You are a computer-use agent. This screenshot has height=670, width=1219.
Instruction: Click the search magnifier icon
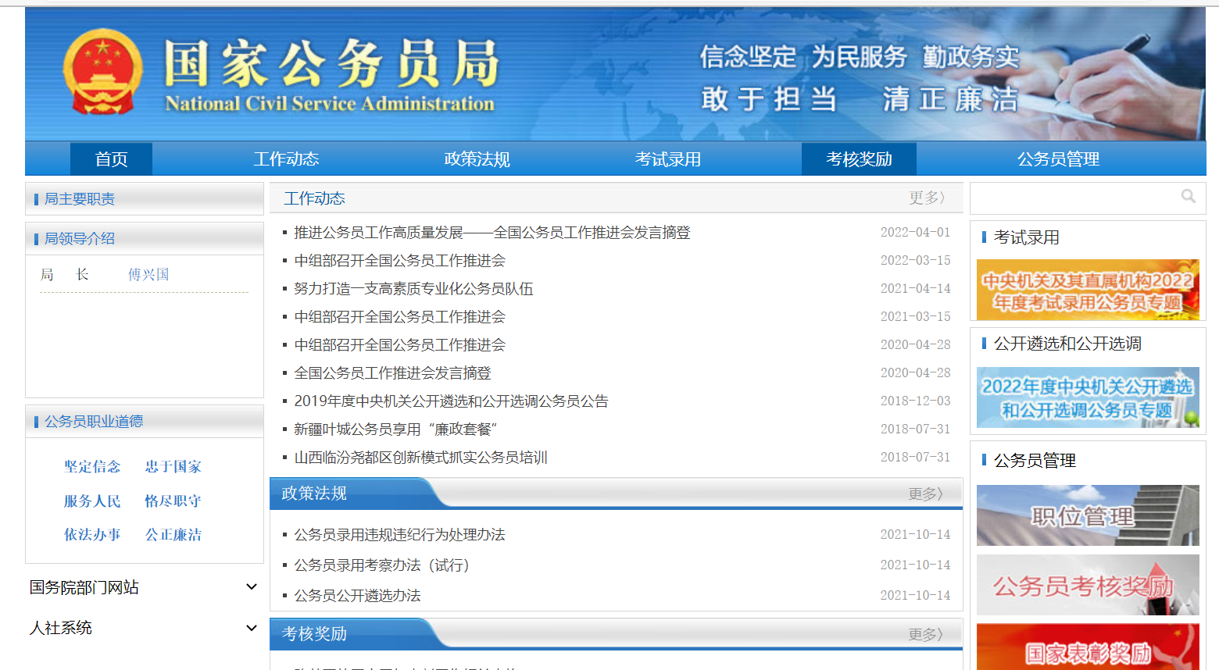click(1189, 197)
